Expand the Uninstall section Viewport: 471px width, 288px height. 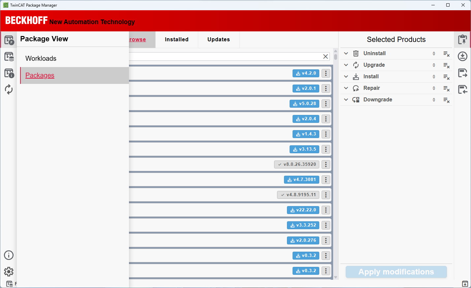click(346, 54)
